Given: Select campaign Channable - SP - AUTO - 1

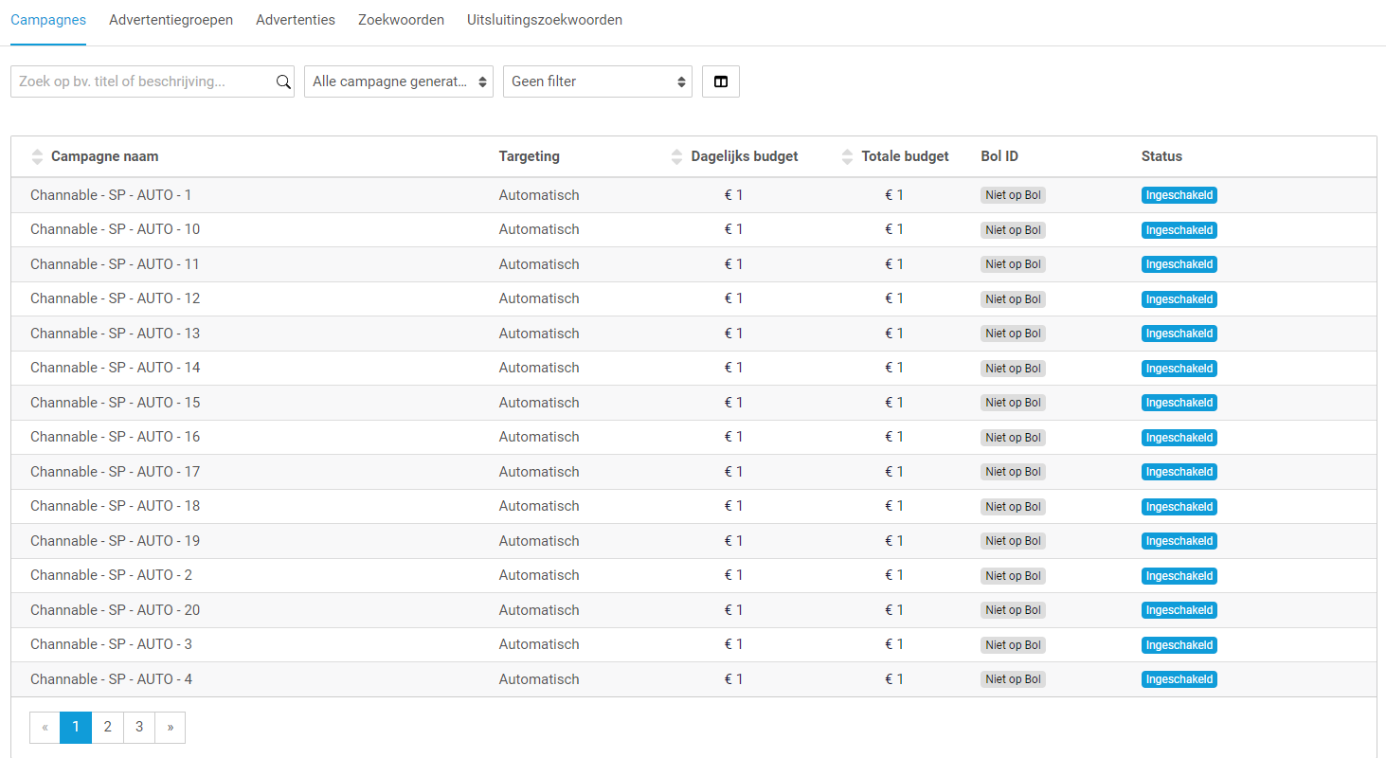Looking at the screenshot, I should coord(111,195).
